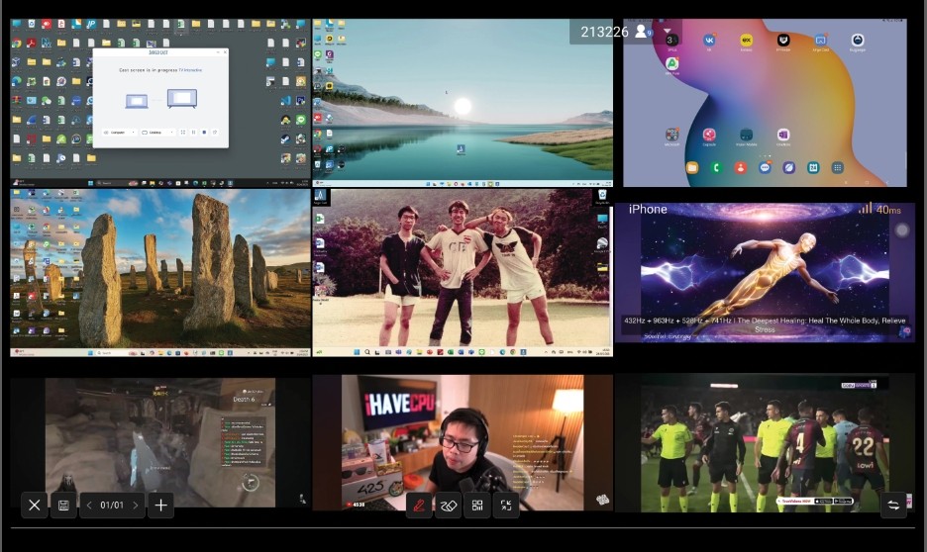The width and height of the screenshot is (927, 552).
Task: Select the soccer match screen thumbnail
Action: tap(765, 442)
